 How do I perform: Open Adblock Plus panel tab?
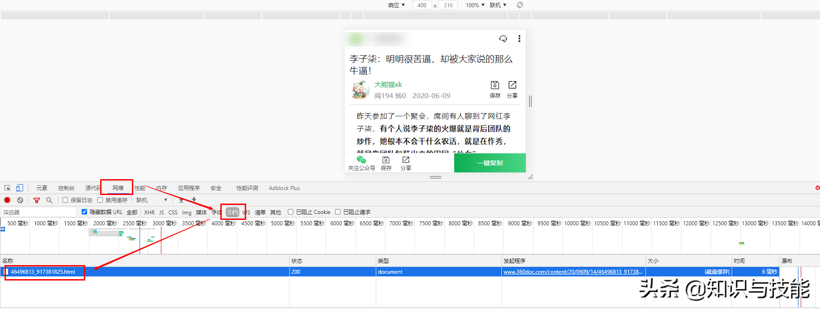284,188
